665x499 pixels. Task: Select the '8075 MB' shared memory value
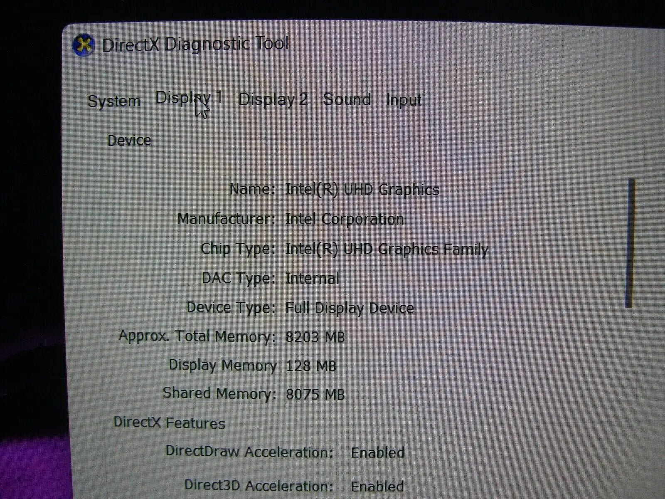click(315, 394)
